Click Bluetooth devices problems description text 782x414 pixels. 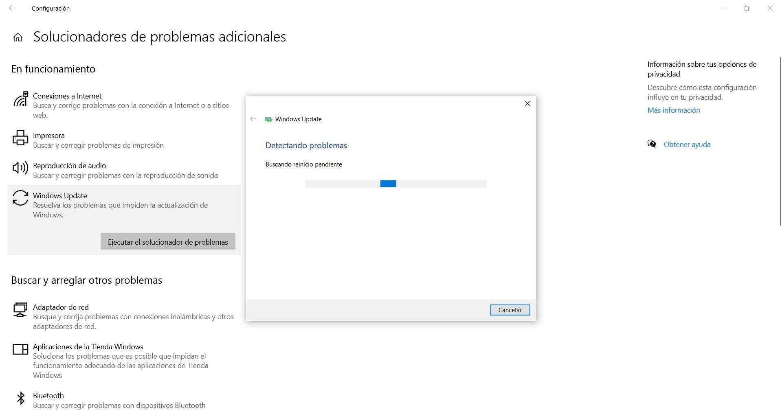119,405
